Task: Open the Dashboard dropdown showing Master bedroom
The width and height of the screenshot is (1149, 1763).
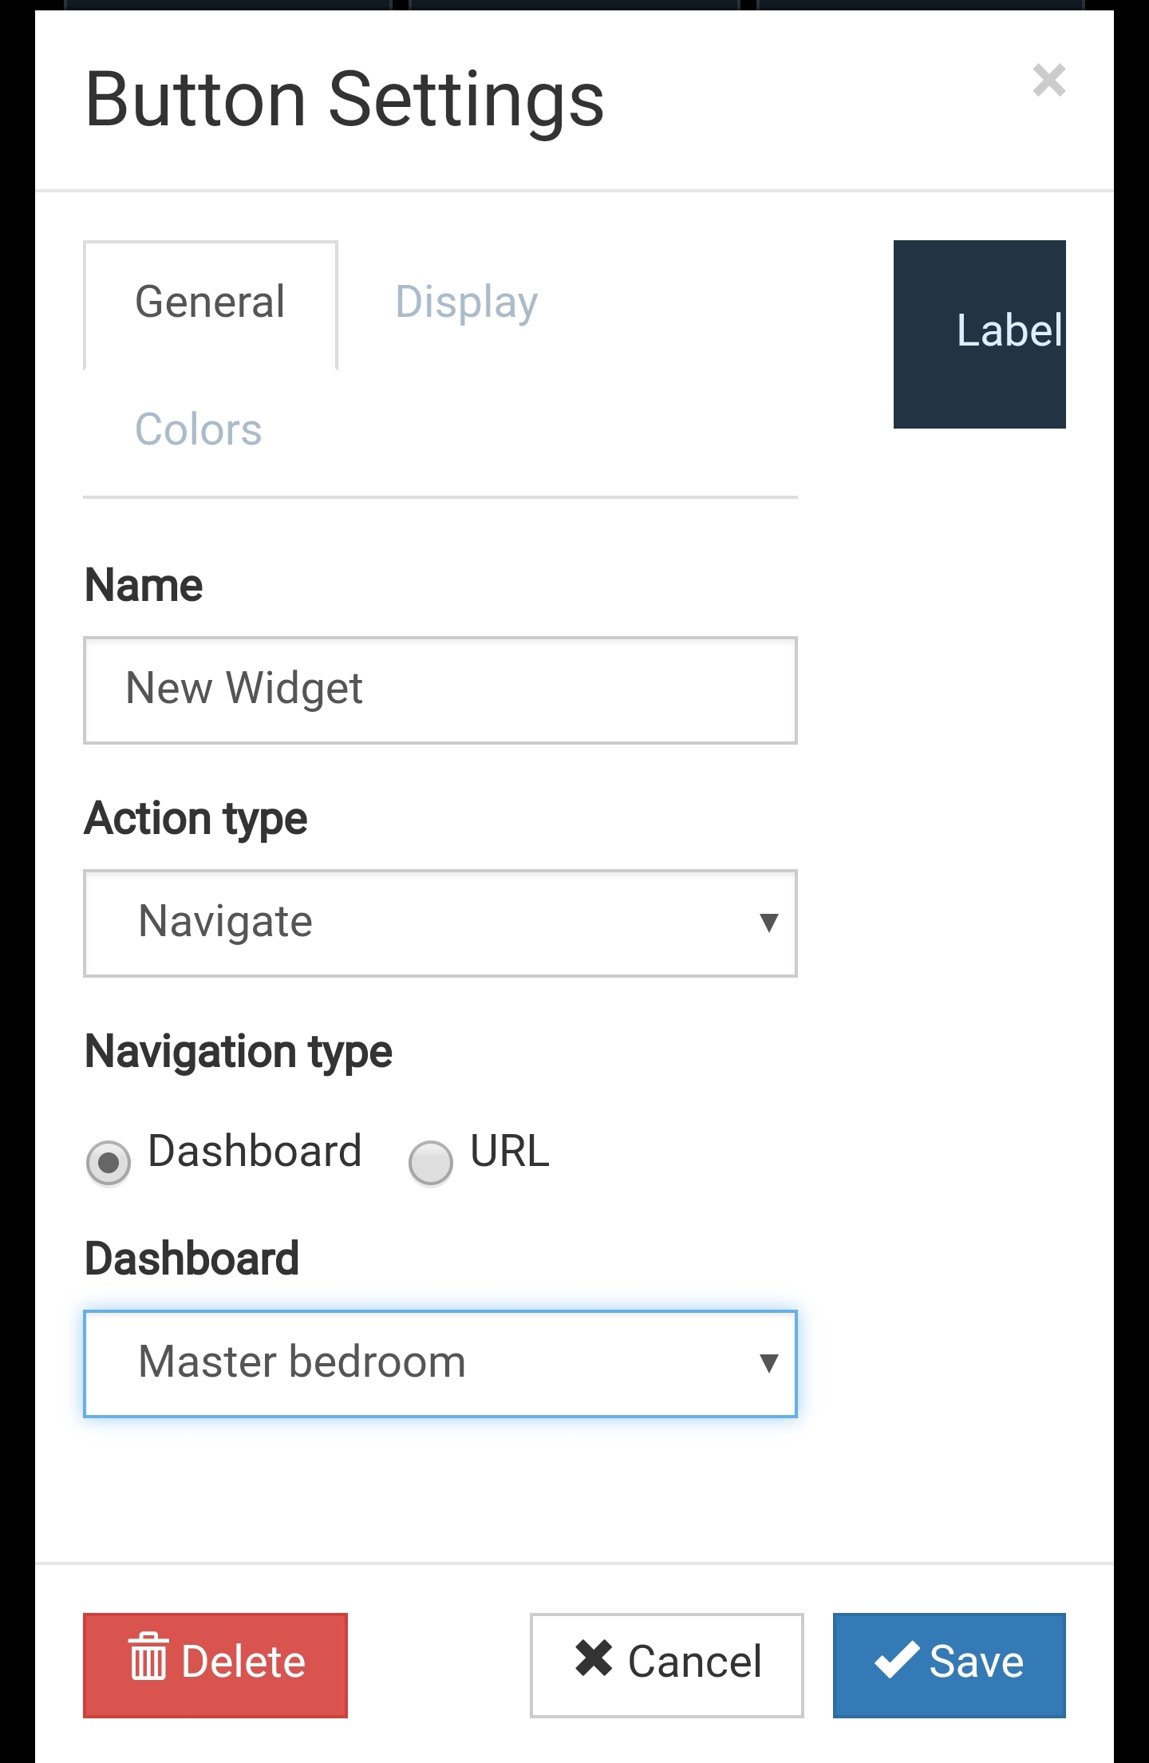Action: [440, 1362]
